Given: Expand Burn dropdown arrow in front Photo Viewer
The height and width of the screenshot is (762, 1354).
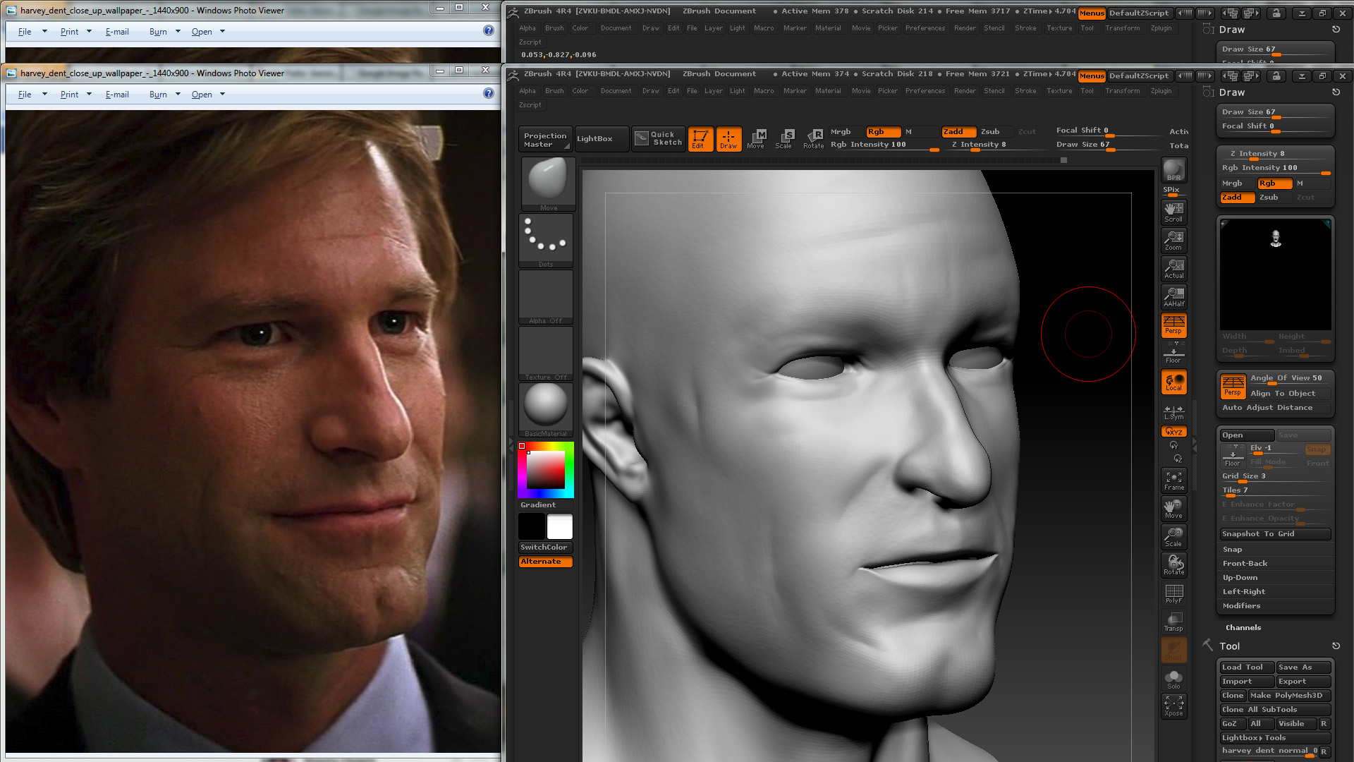Looking at the screenshot, I should coord(178,94).
